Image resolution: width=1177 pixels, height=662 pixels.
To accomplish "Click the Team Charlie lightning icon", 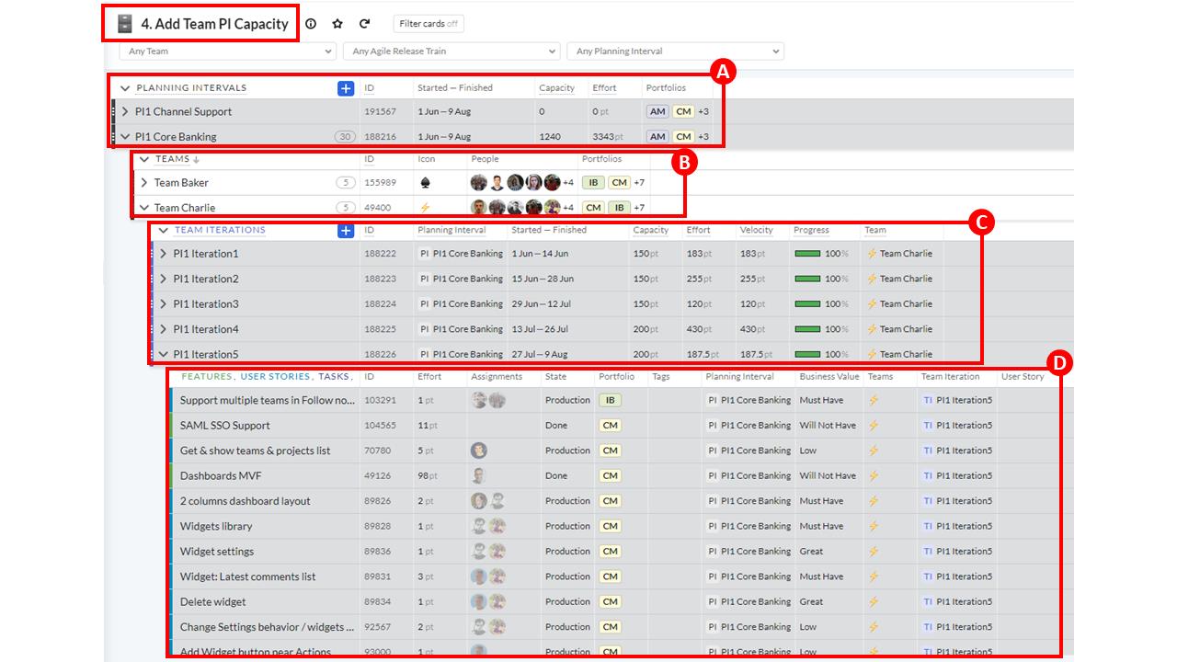I will pos(425,207).
